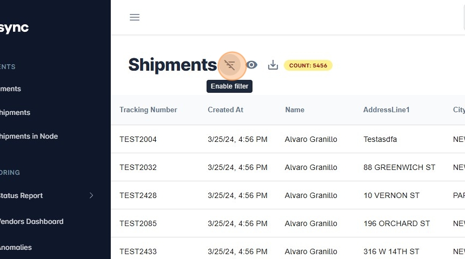465x259 pixels.
Task: Sort by Tracking Number column
Action: [x=148, y=110]
